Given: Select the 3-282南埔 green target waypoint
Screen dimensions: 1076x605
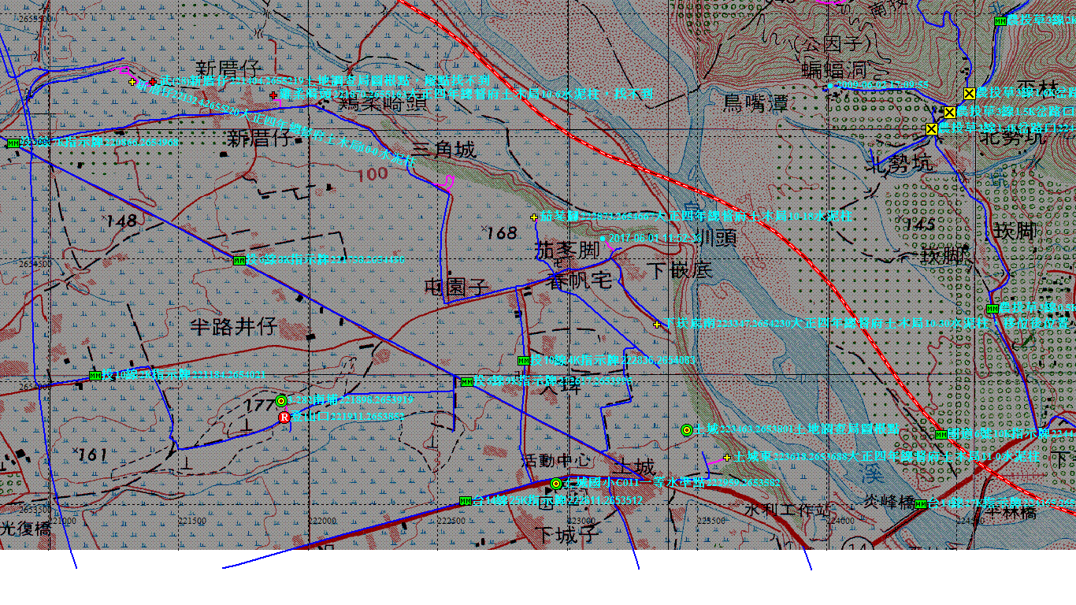Looking at the screenshot, I should [280, 400].
